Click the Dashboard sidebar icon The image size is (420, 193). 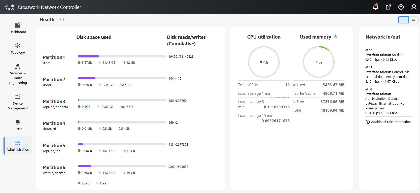click(18, 25)
